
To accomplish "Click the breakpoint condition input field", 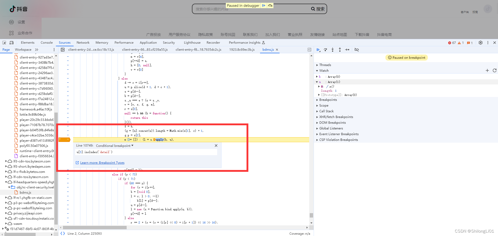I will coord(146,152).
